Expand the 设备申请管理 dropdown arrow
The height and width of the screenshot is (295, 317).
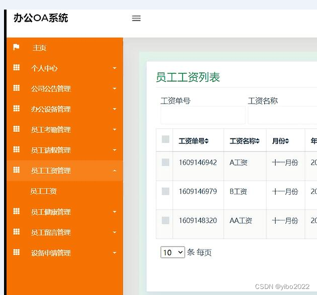click(x=115, y=253)
